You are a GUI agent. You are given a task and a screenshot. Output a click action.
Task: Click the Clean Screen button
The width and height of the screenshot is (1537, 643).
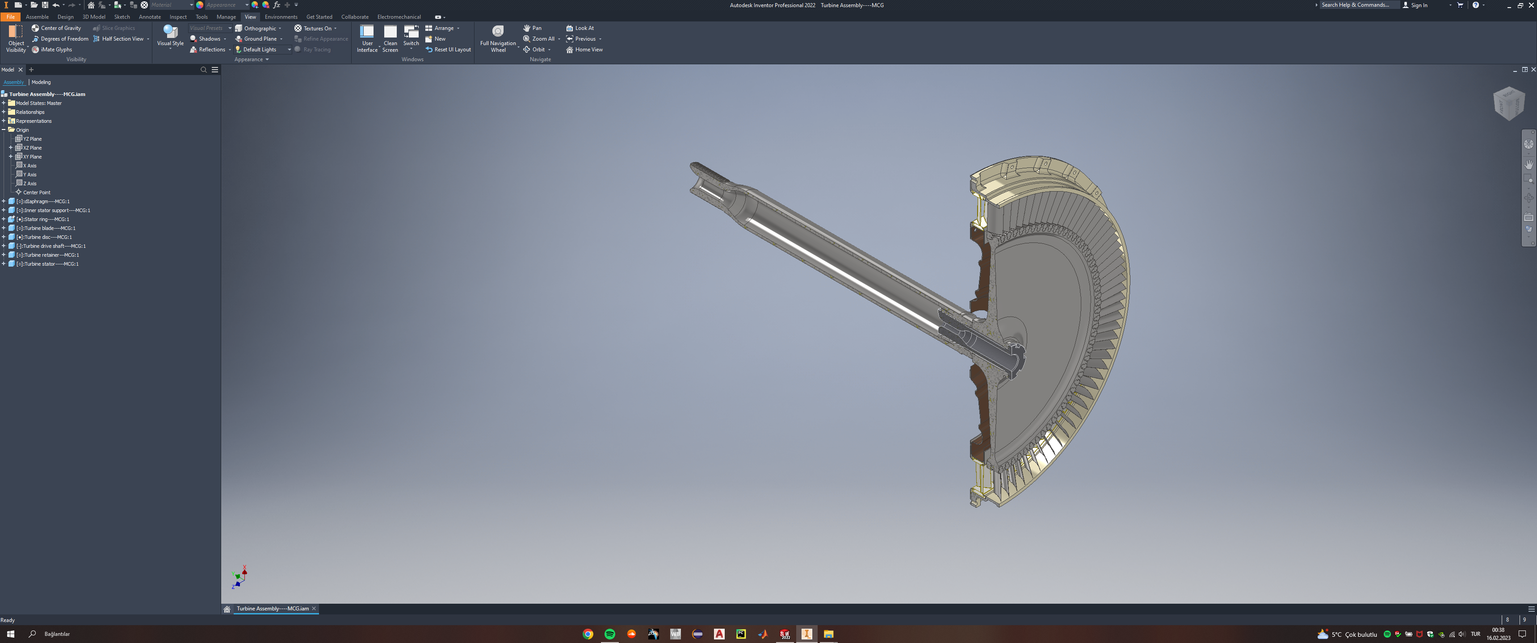[x=390, y=39]
